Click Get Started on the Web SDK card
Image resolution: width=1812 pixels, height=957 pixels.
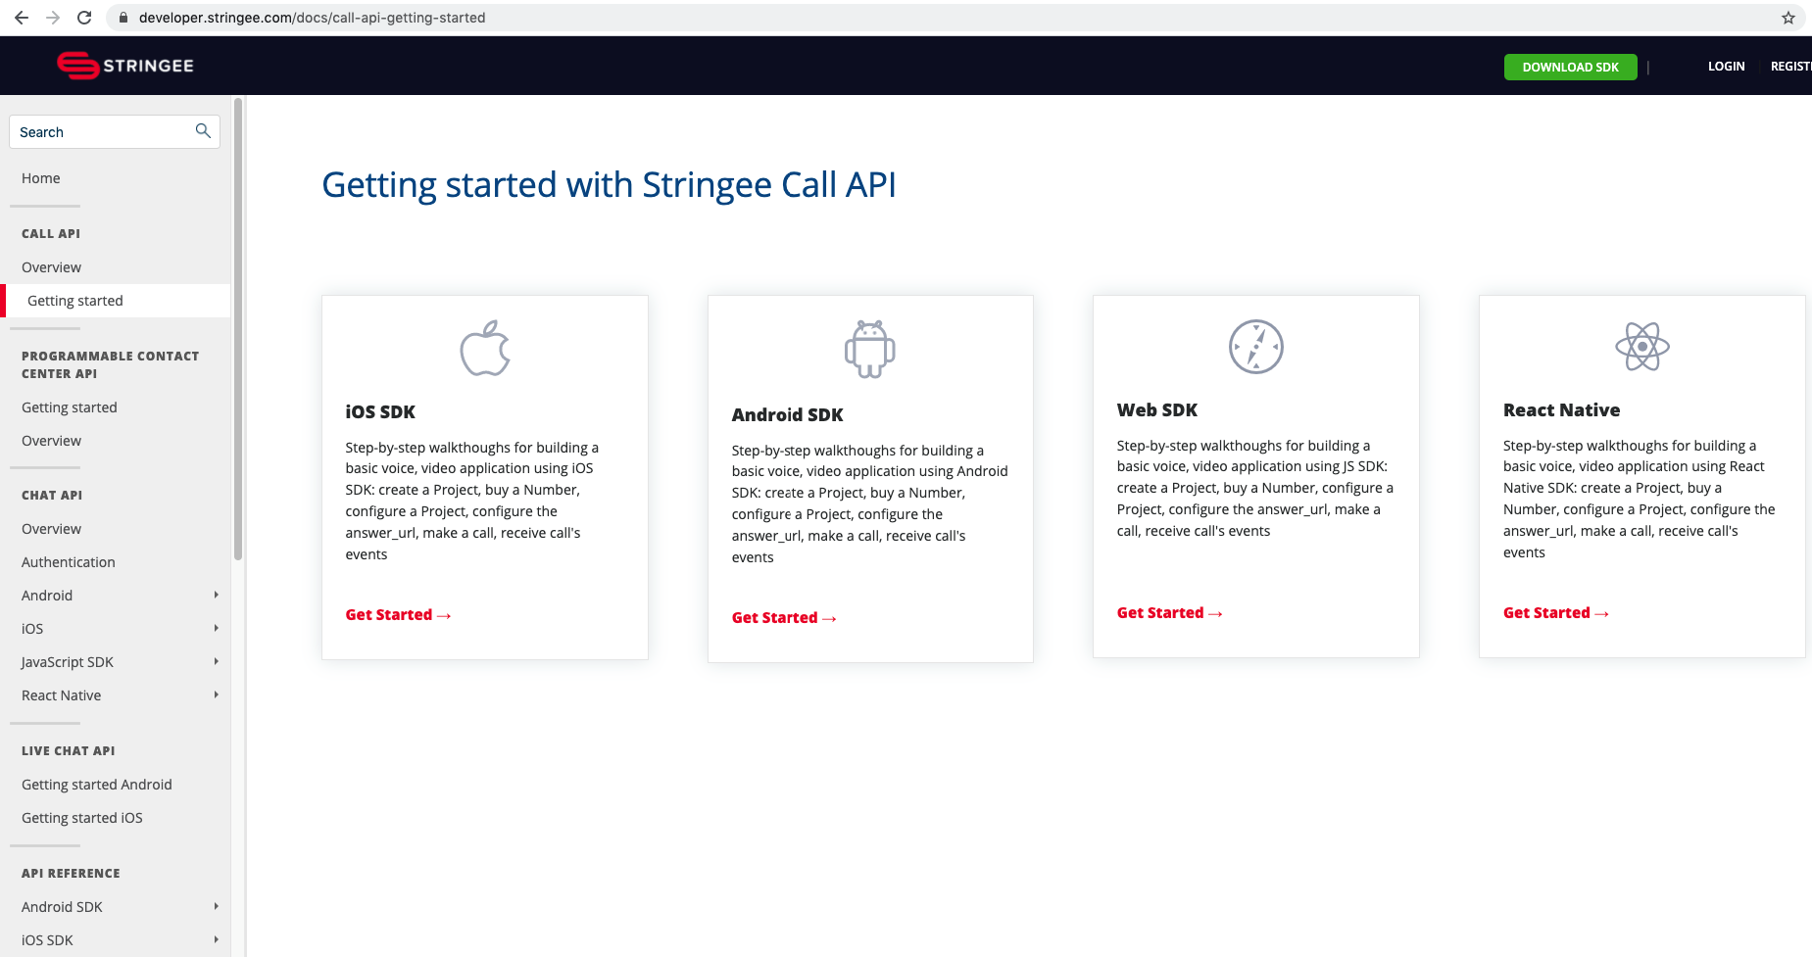[x=1168, y=612]
